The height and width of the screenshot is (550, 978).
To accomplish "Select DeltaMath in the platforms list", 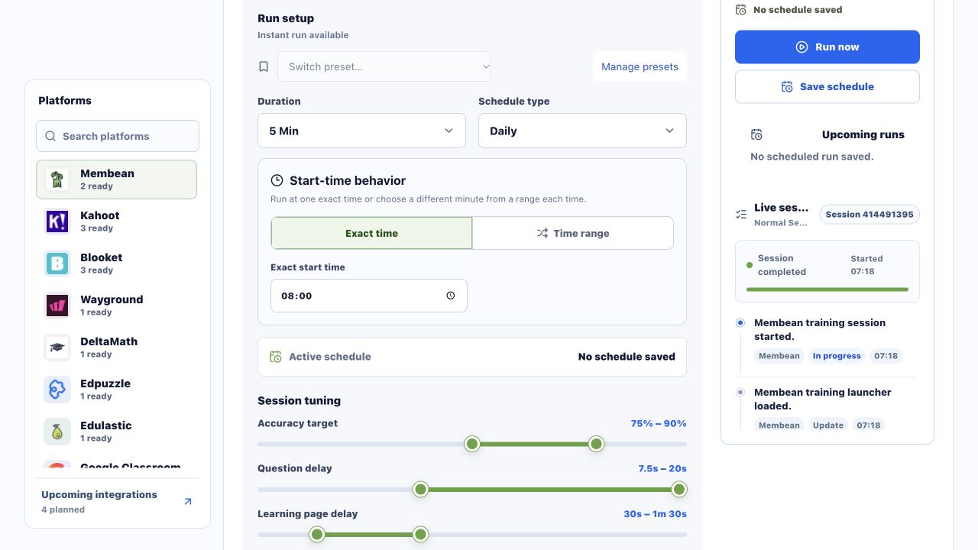I will 116,348.
